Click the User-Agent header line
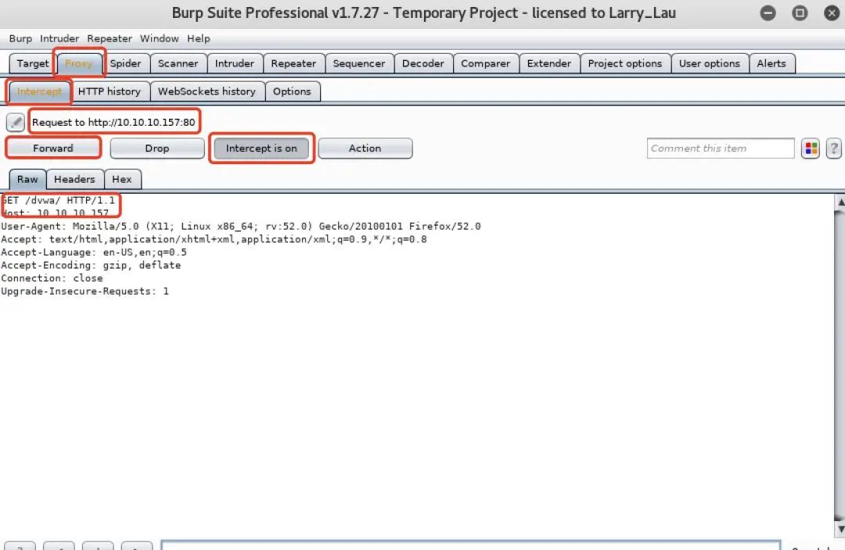Image resolution: width=845 pixels, height=550 pixels. pyautogui.click(x=241, y=227)
